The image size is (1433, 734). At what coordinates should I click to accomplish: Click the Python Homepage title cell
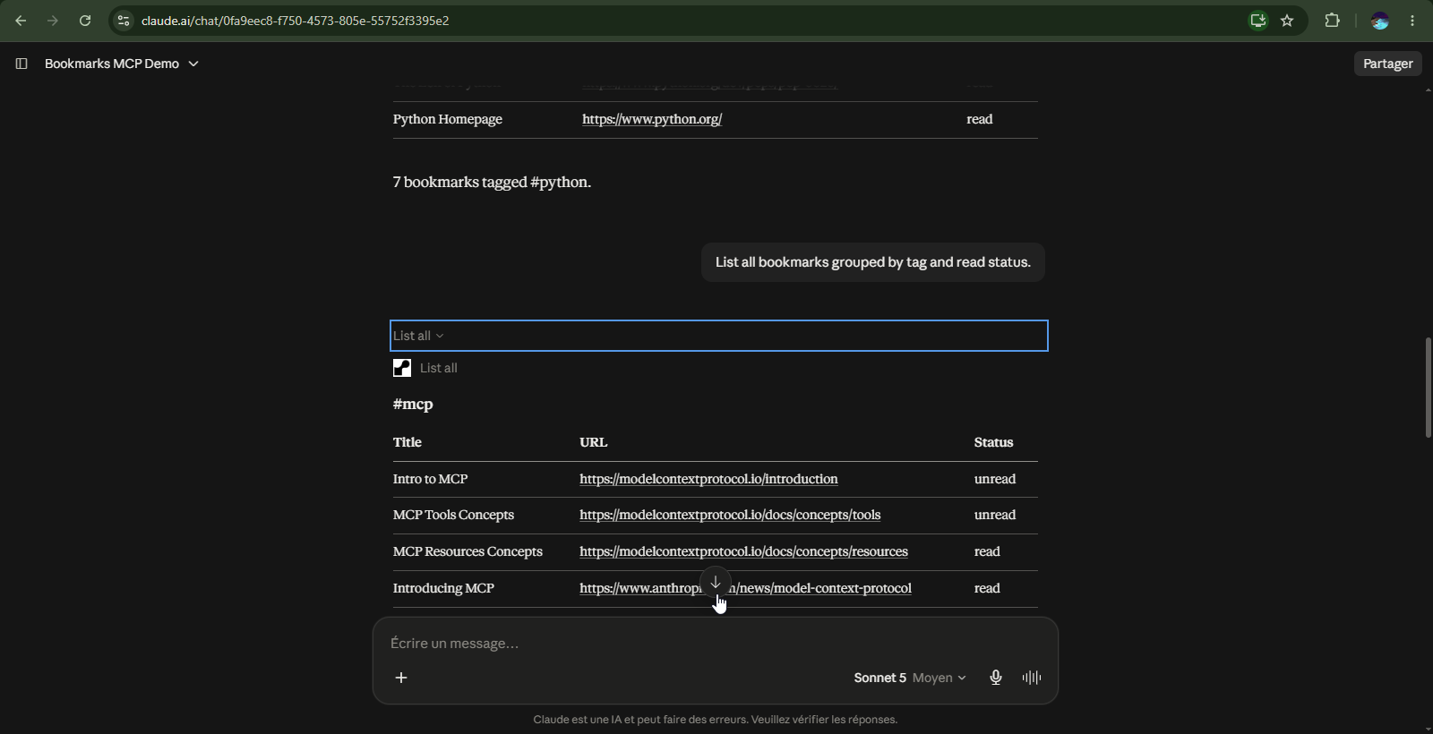coord(448,119)
